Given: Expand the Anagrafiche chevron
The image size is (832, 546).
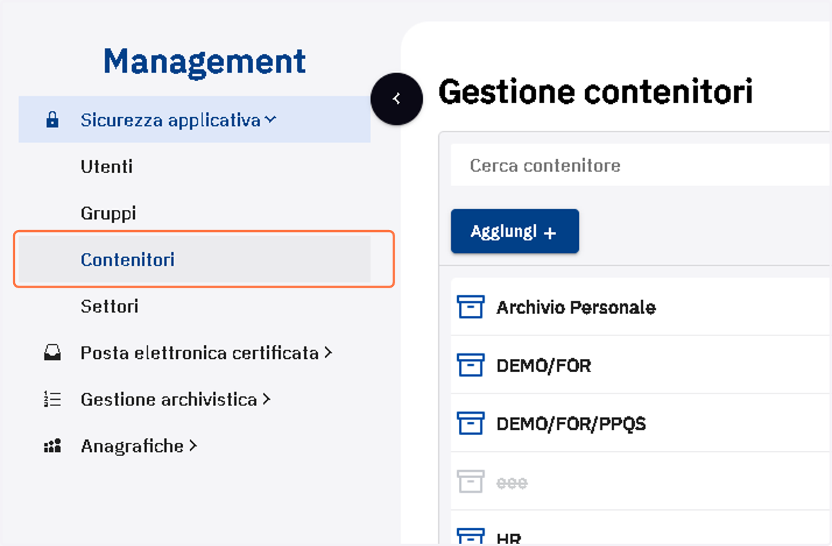Looking at the screenshot, I should [193, 446].
